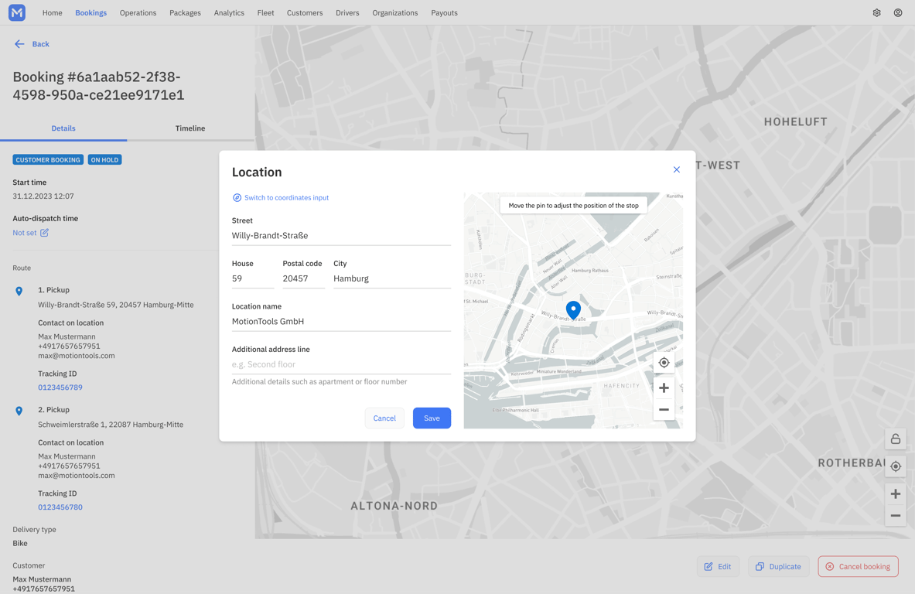This screenshot has height=594, width=915.
Task: Click the start time 31.12.2023 12:07
Action: point(43,196)
